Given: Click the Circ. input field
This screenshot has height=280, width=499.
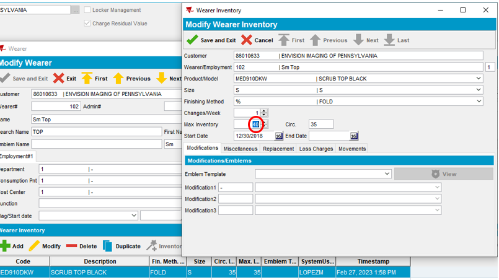Looking at the screenshot, I should tap(320, 125).
